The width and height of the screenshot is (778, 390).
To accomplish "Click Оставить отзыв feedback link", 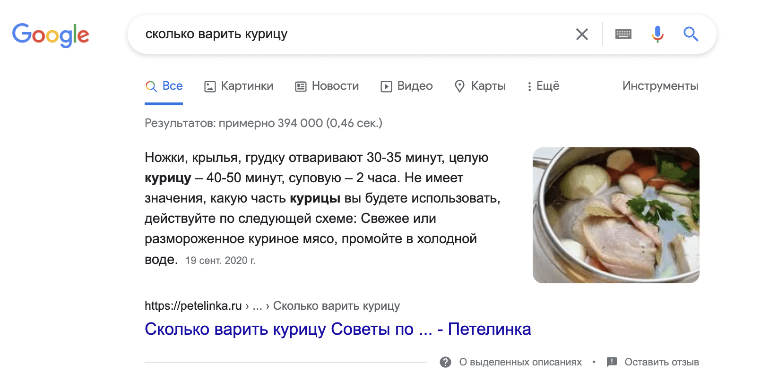I will 661,362.
